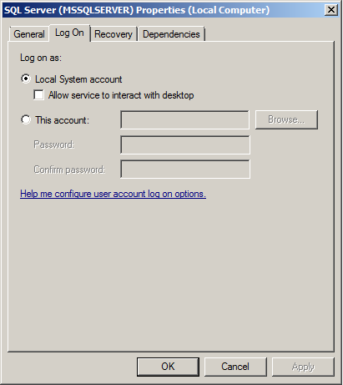Close the SQL Server Properties dialog
The height and width of the screenshot is (385, 343).
tap(331, 10)
